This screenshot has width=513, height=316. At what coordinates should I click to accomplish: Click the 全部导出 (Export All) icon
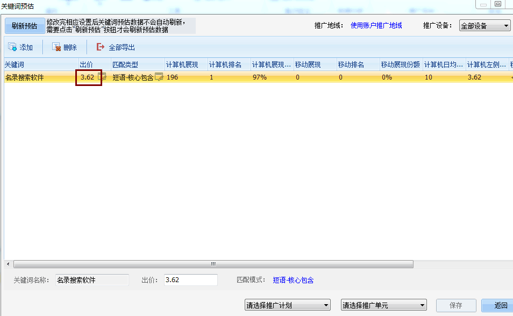100,47
